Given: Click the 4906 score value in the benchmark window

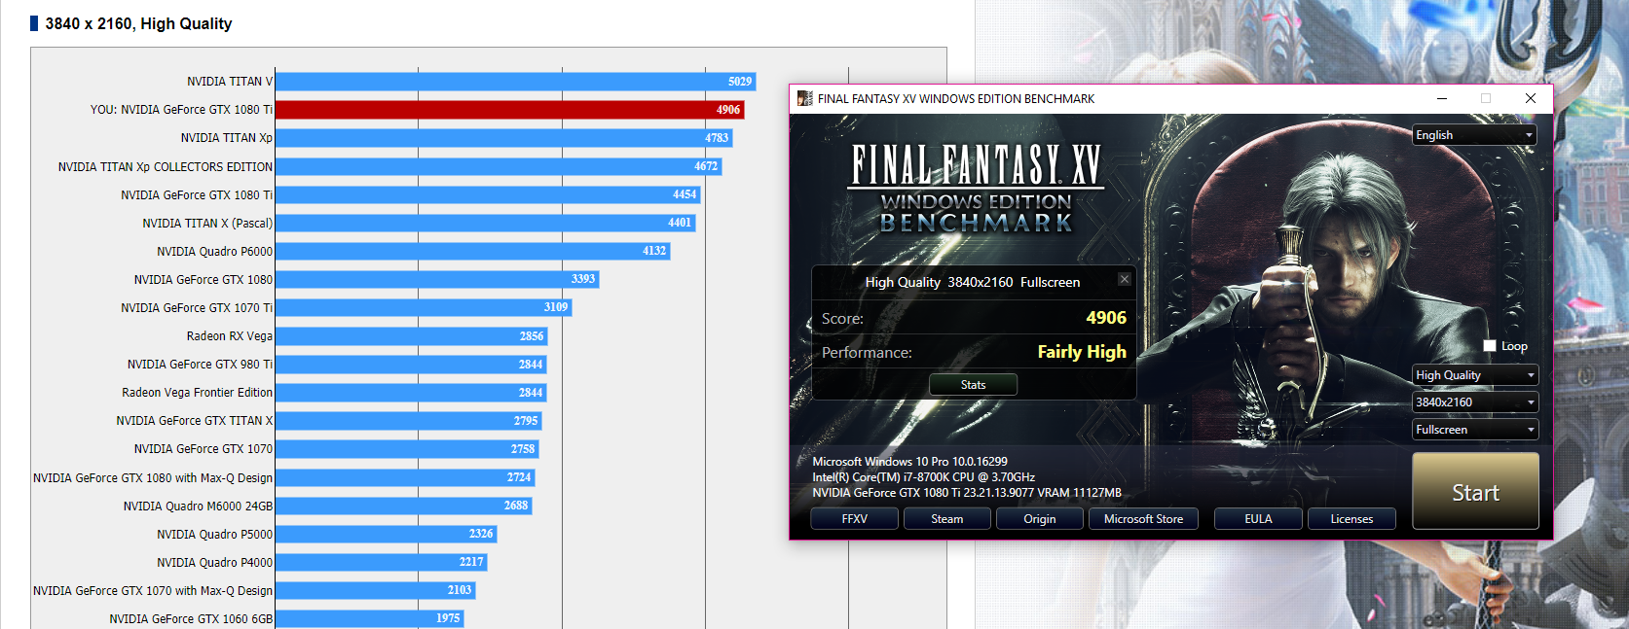Looking at the screenshot, I should click(x=1106, y=318).
